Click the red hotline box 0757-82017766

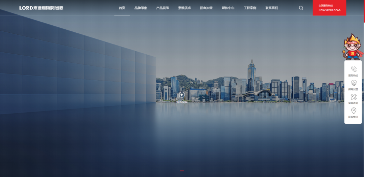tap(329, 8)
